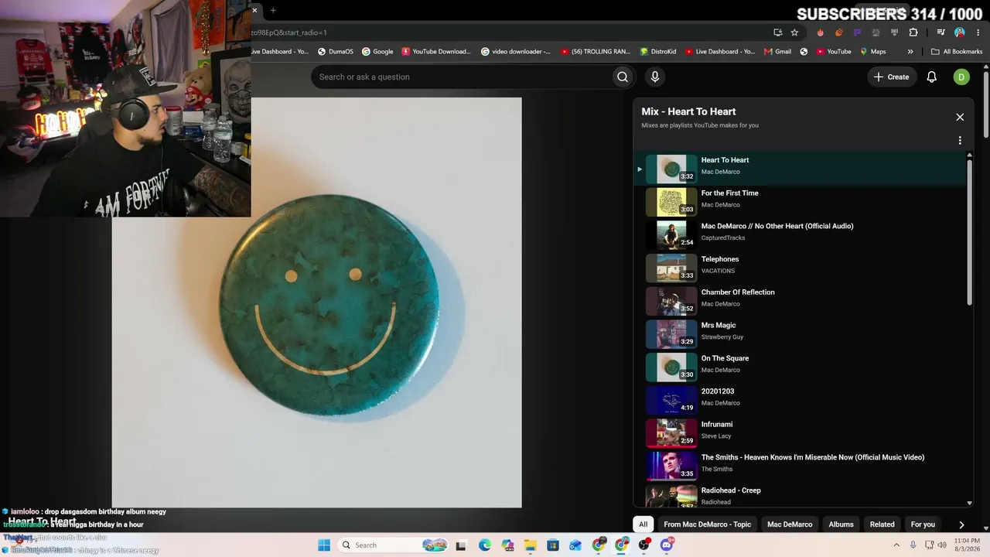The width and height of the screenshot is (990, 557).
Task: Select the For you filter chip
Action: pyautogui.click(x=923, y=525)
